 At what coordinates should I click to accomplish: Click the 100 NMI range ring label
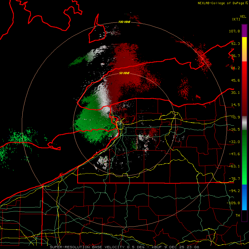coord(124,22)
